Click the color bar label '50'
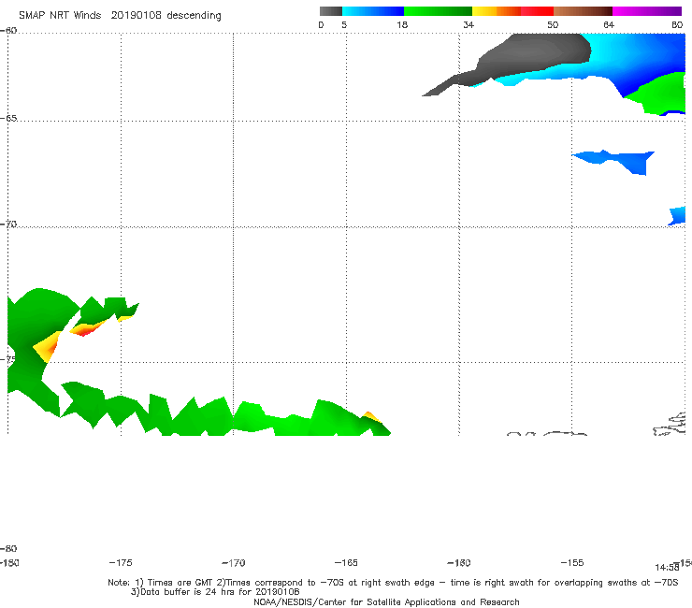692x608 pixels. [x=553, y=24]
